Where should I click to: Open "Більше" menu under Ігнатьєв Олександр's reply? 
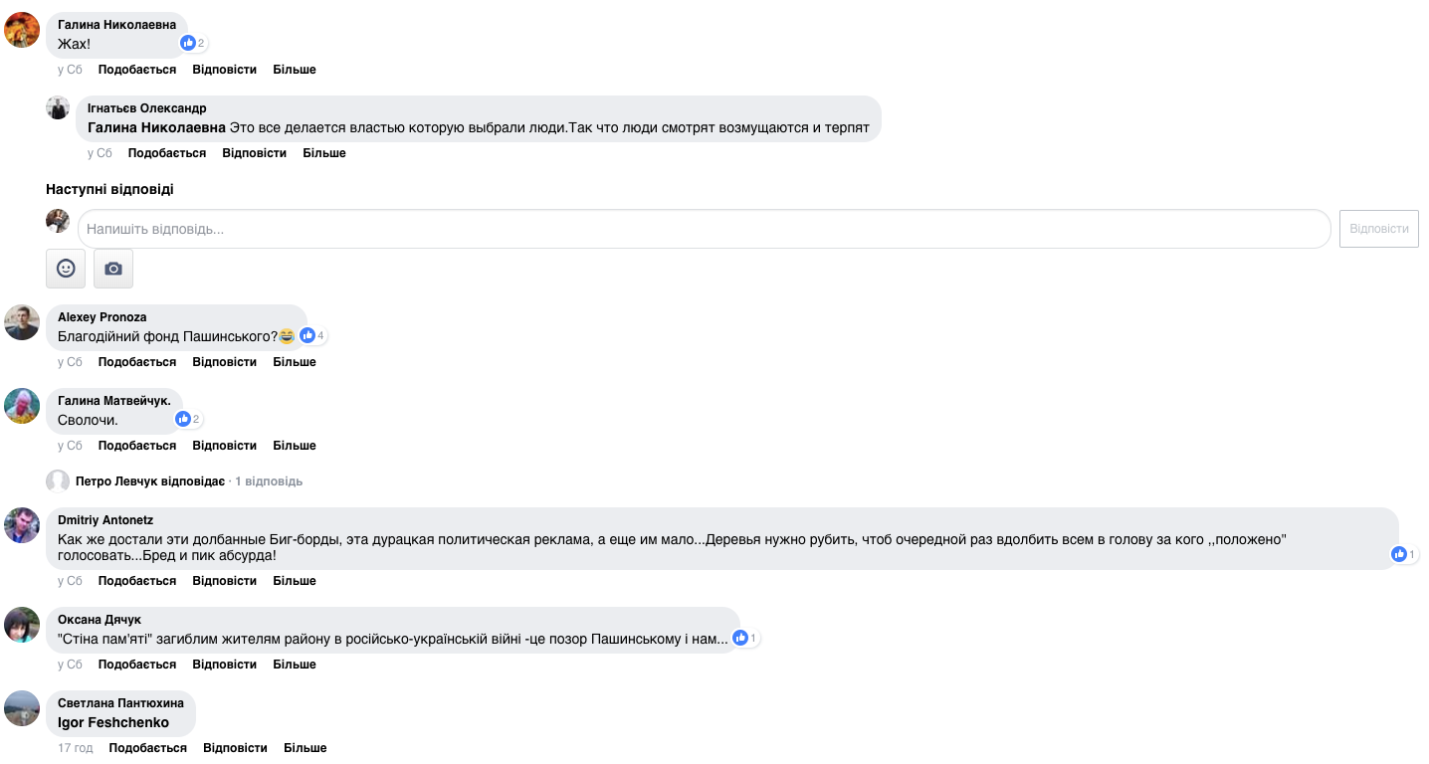pyautogui.click(x=324, y=153)
